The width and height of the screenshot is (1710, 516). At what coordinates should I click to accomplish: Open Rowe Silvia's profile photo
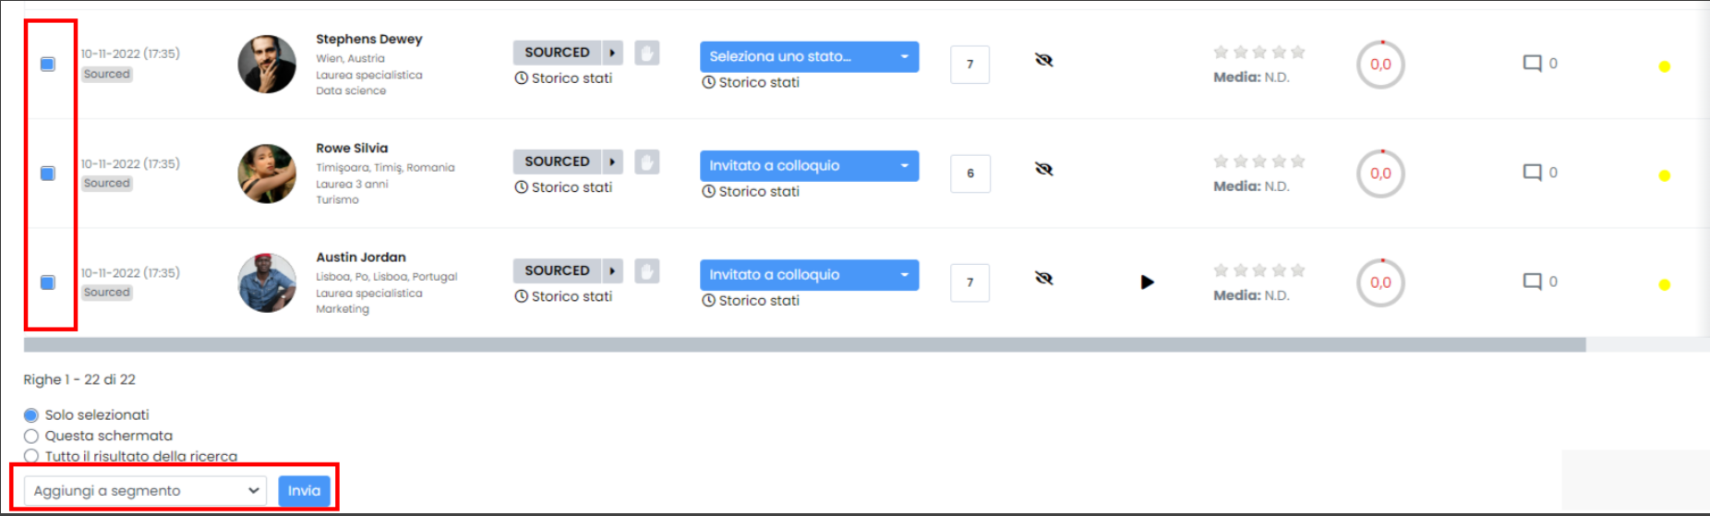(x=267, y=174)
